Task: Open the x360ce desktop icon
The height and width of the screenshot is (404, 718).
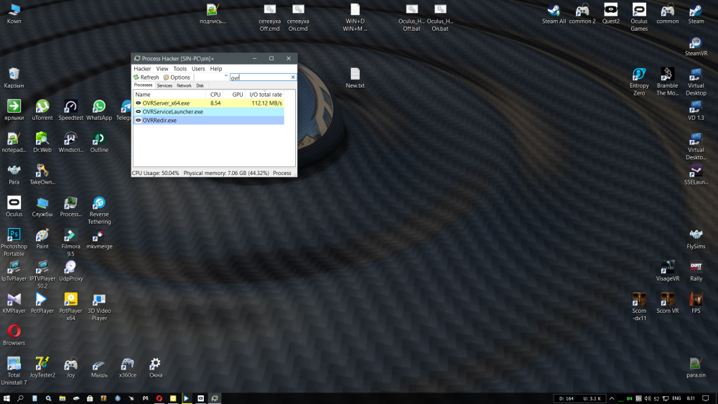Action: click(x=127, y=367)
